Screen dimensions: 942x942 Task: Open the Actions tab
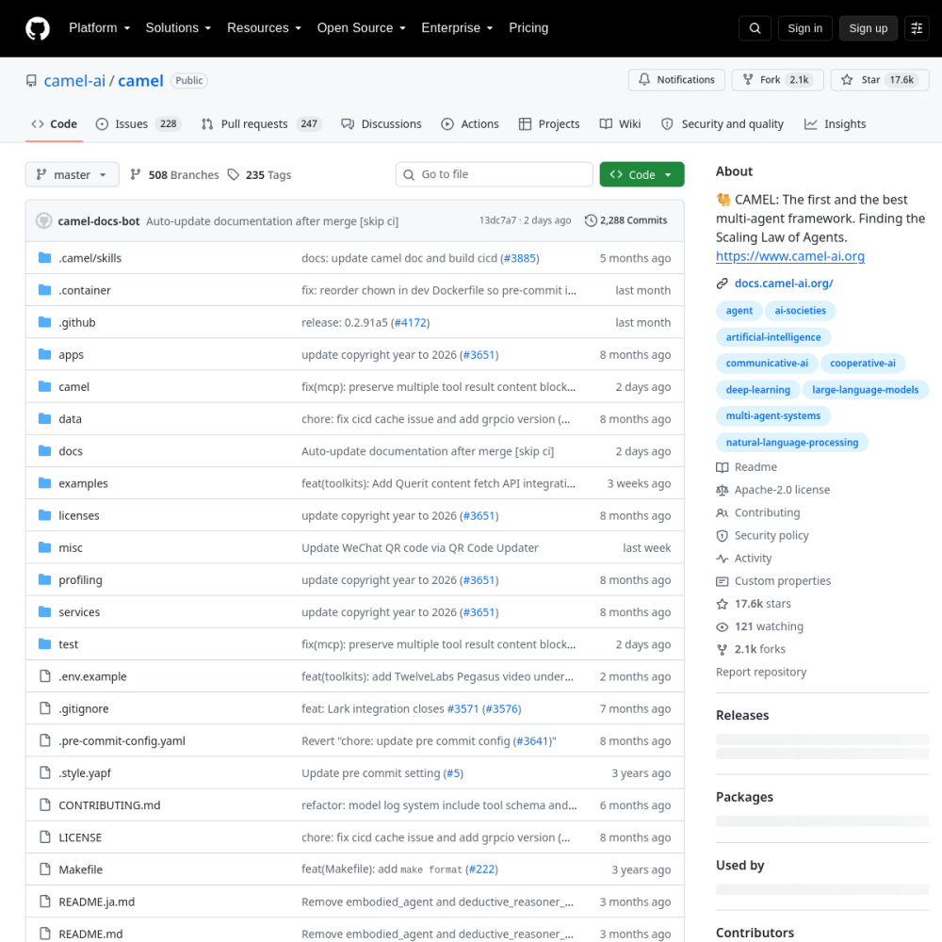pyautogui.click(x=470, y=123)
